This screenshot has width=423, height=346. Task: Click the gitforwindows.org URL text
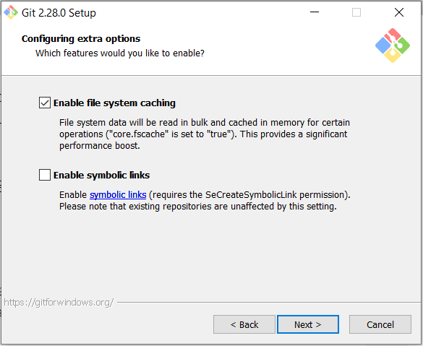59,303
